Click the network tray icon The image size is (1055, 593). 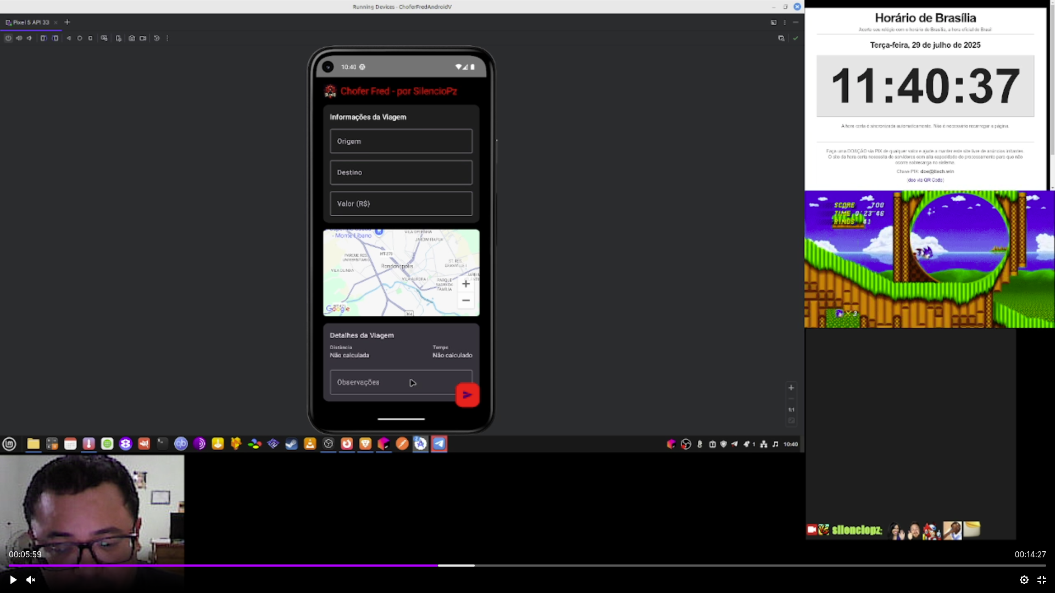764,444
